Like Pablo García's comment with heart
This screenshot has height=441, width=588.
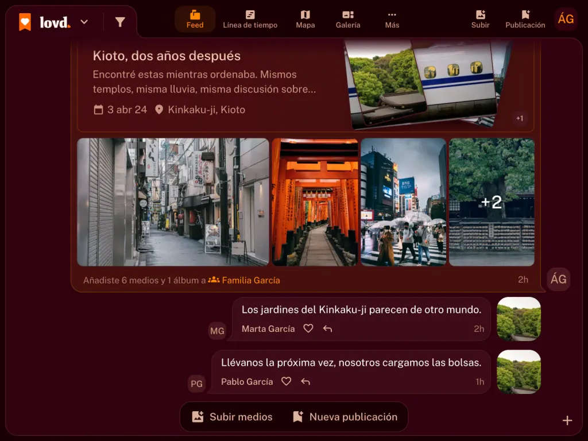[286, 381]
